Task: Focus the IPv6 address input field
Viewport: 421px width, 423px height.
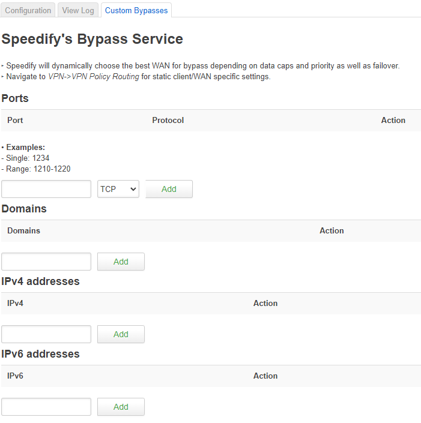Action: (x=46, y=407)
